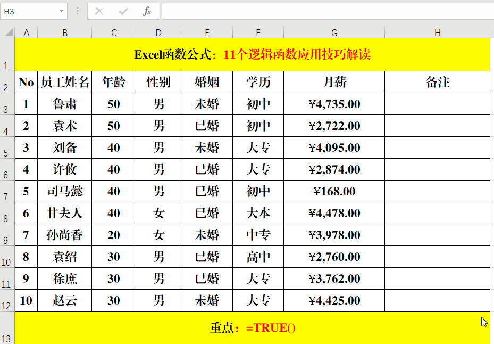This screenshot has height=344, width=494.
Task: Click the '婚姻' header cell
Action: point(207,82)
